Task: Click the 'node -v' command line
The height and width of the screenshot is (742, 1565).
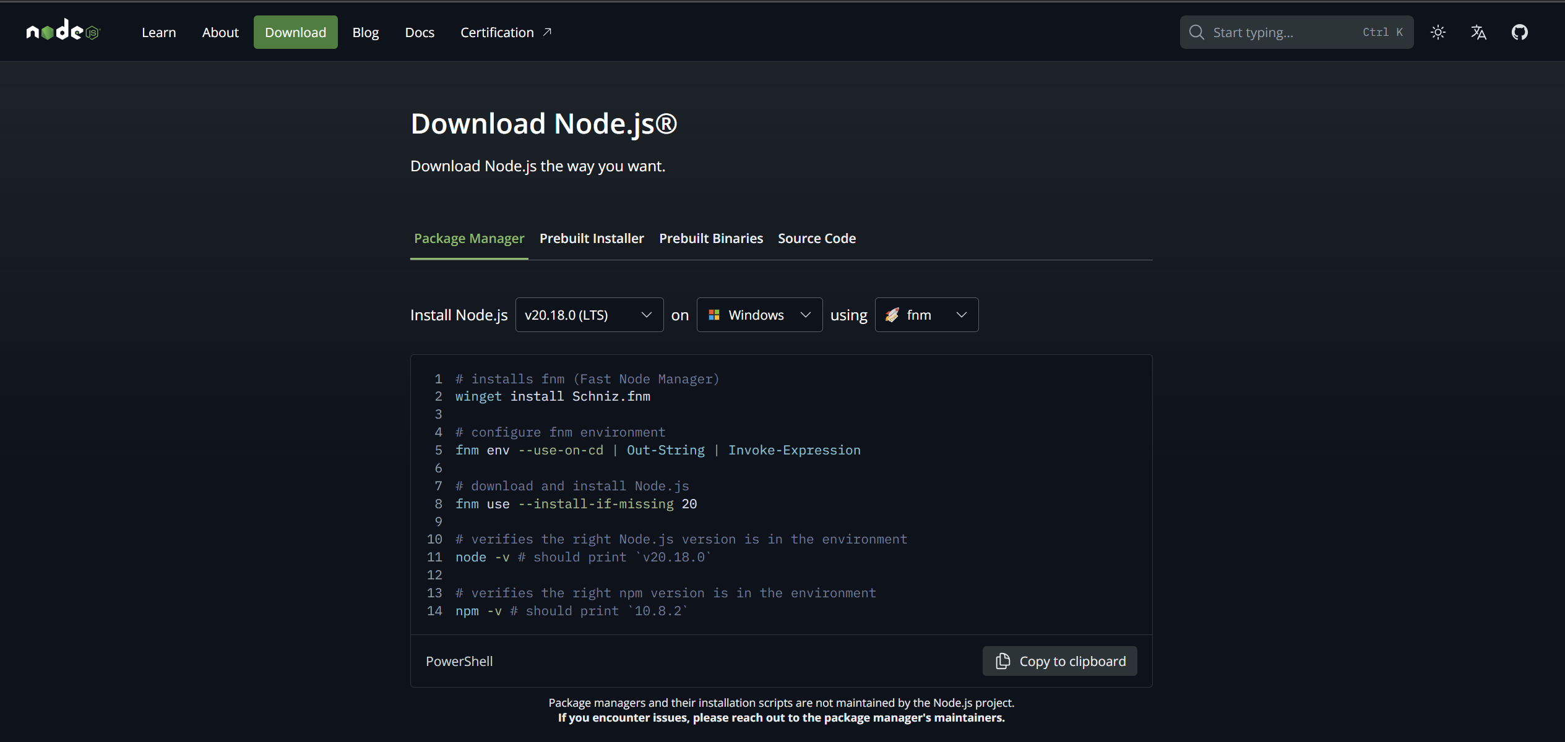Action: [x=584, y=557]
